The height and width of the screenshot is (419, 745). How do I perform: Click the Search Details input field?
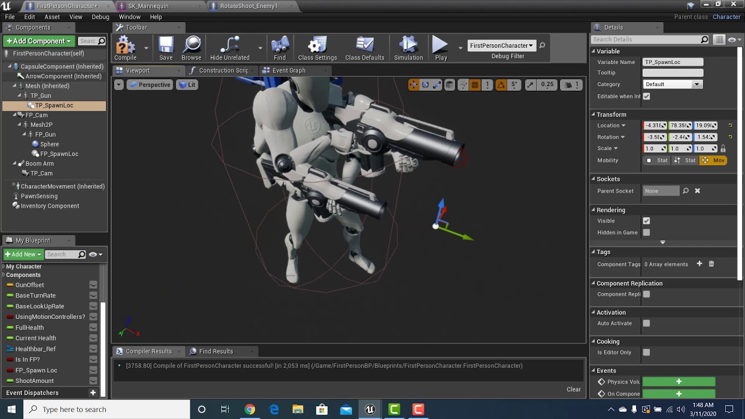coord(645,40)
